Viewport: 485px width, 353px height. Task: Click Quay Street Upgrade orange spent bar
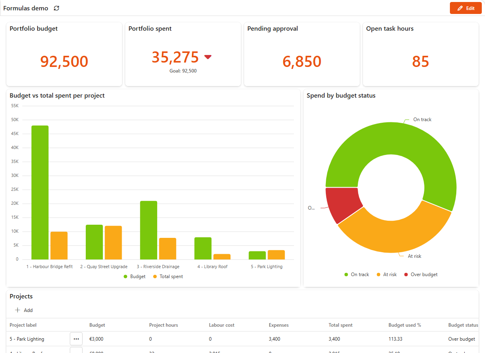tap(113, 243)
